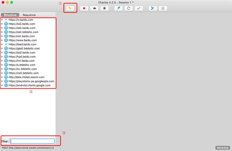The width and height of the screenshot is (232, 151).
Task: Clear the session with broom icon
Action: pyautogui.click(x=70, y=8)
